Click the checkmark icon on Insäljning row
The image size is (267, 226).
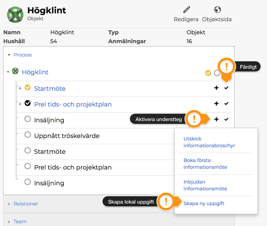226,119
